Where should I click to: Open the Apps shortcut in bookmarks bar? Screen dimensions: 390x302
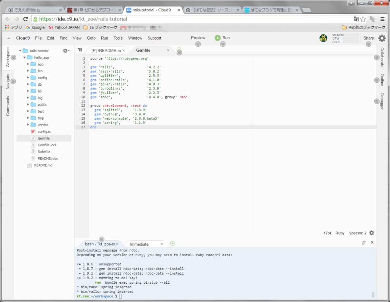(x=13, y=27)
